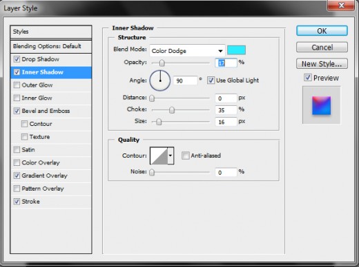Enable the Anti-aliased checkbox
The height and width of the screenshot is (267, 359).
(185, 156)
